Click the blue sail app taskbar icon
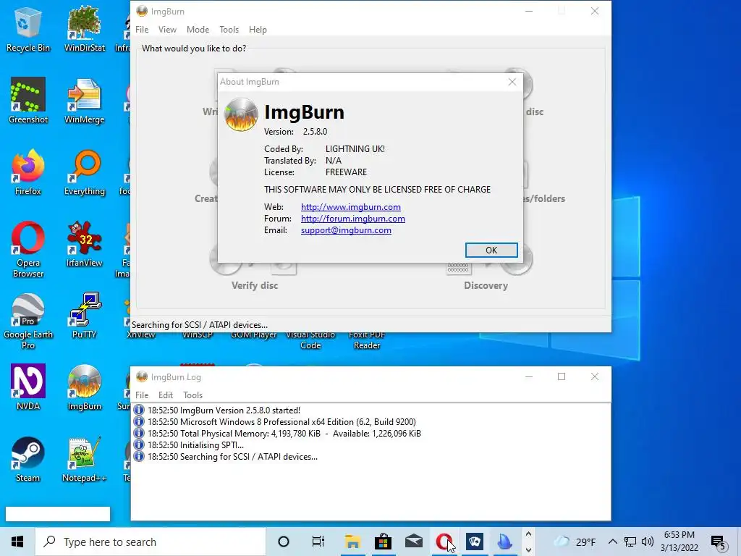Viewport: 741px width, 556px height. point(504,542)
